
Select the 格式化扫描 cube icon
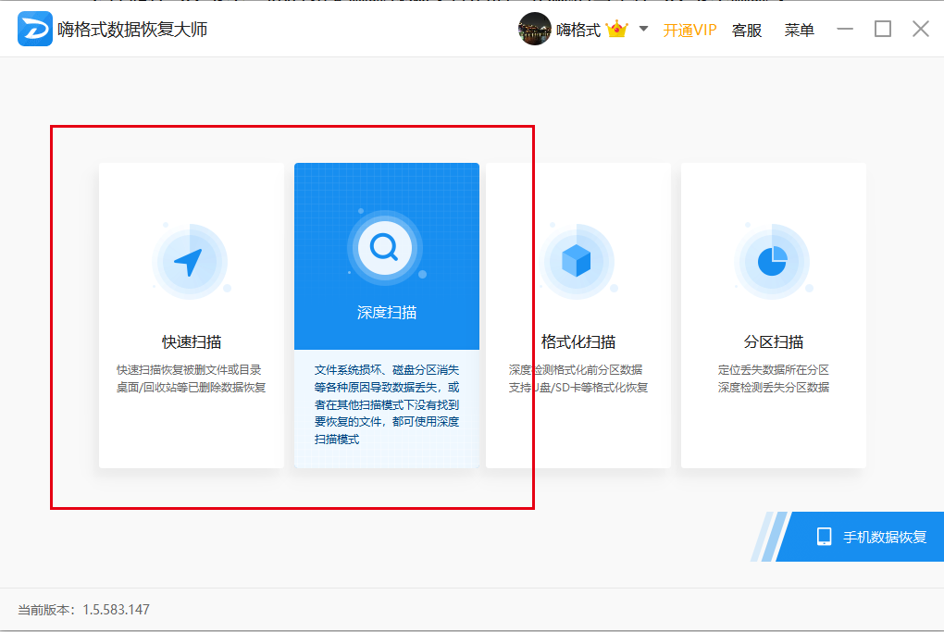[577, 262]
